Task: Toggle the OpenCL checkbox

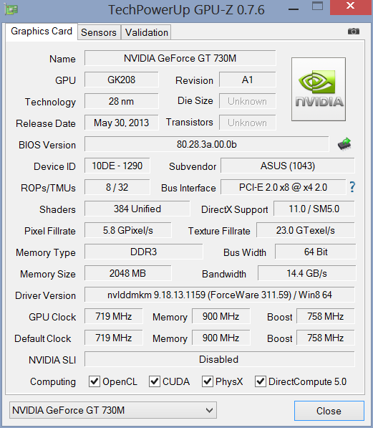Action: (x=95, y=381)
